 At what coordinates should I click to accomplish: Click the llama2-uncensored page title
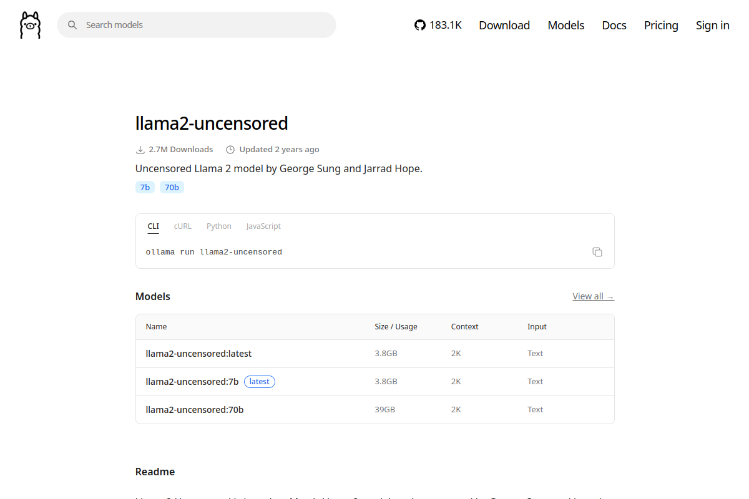[212, 124]
